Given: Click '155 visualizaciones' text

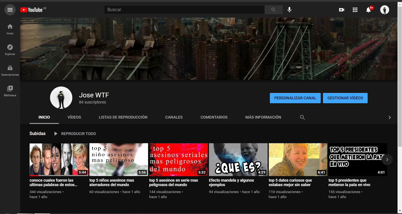Looking at the screenshot, I should (x=344, y=192).
